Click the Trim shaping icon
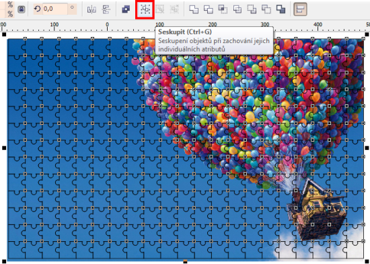The width and height of the screenshot is (370, 264). [209, 9]
